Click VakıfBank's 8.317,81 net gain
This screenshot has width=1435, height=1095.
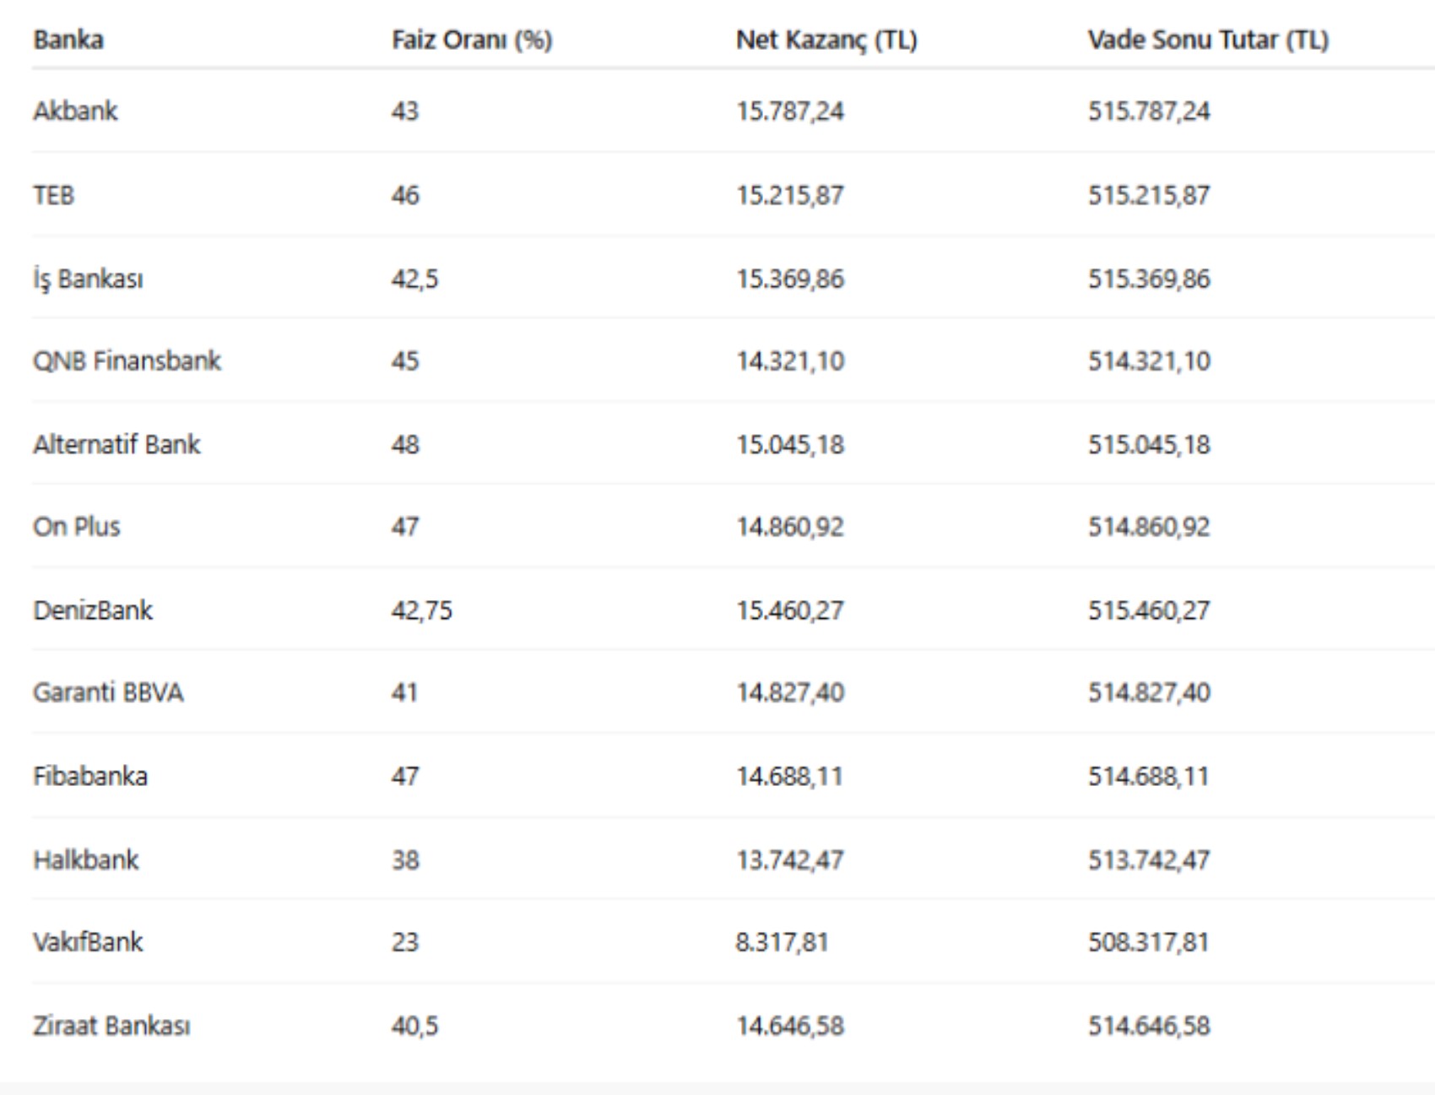coord(782,941)
